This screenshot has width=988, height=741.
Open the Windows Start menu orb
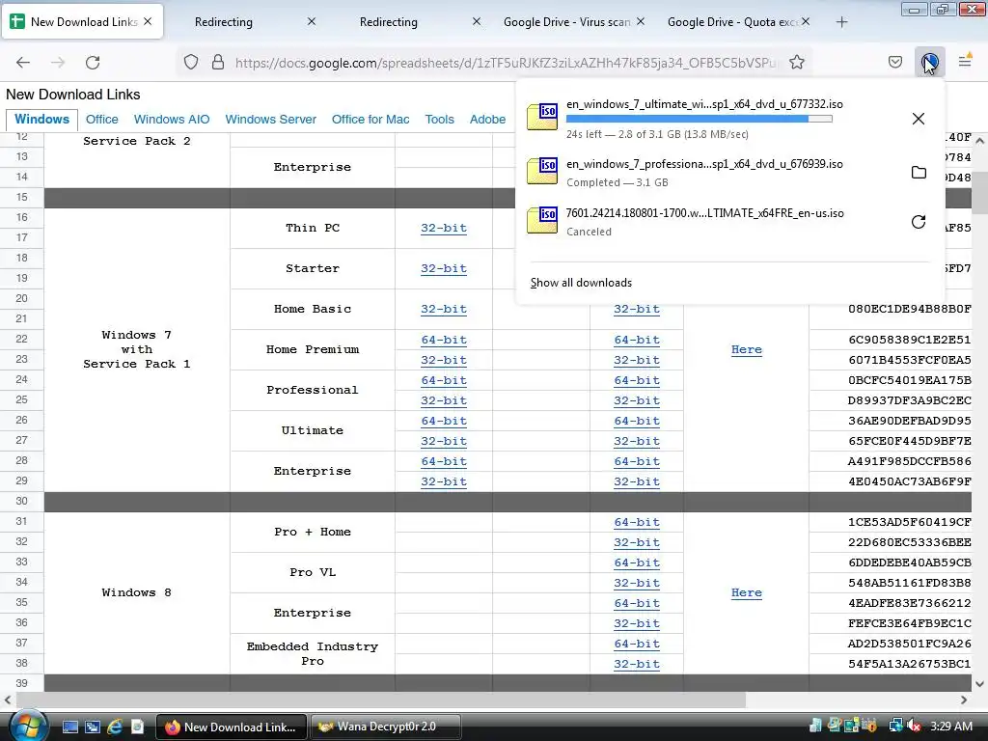point(28,726)
